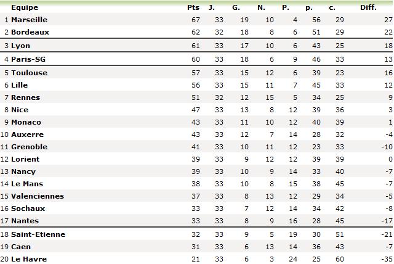The width and height of the screenshot is (394, 264).
Task: Click the Pts column header
Action: 193,7
